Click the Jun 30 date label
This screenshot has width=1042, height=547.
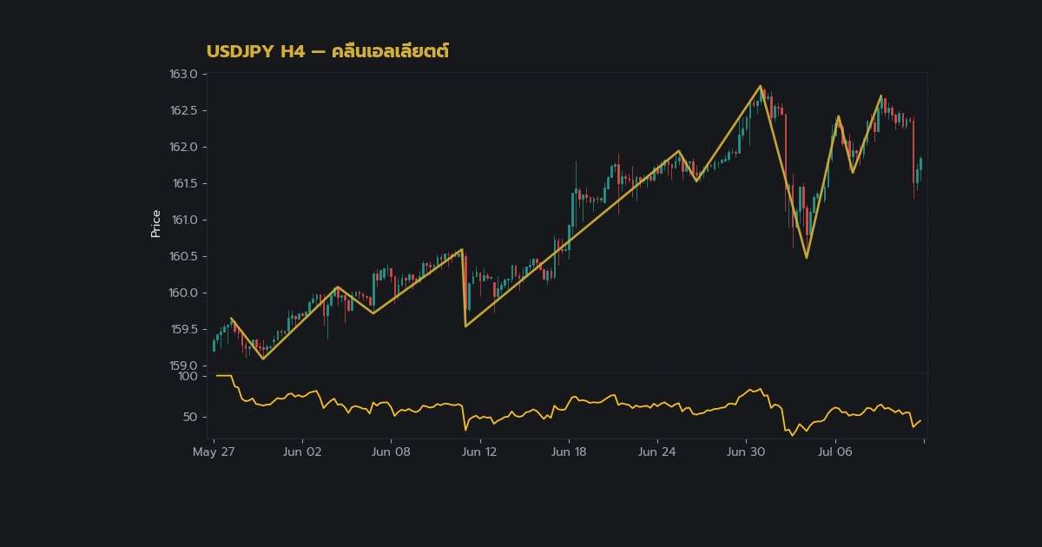pyautogui.click(x=746, y=451)
